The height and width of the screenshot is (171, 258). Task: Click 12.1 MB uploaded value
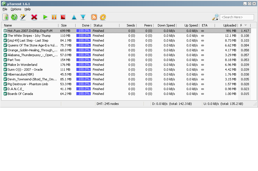(x=231, y=36)
